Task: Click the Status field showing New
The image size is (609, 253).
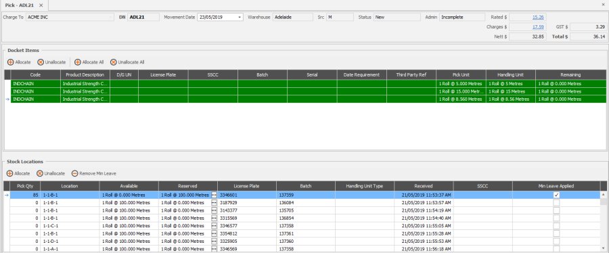Action: pyautogui.click(x=397, y=17)
